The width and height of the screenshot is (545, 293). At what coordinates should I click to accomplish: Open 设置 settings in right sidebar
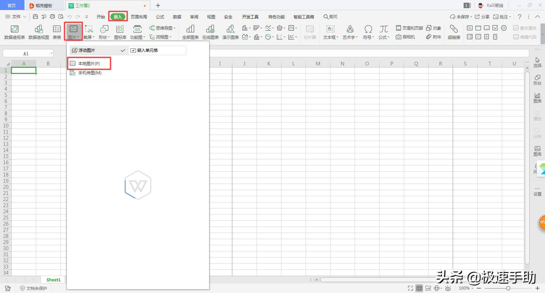538,191
